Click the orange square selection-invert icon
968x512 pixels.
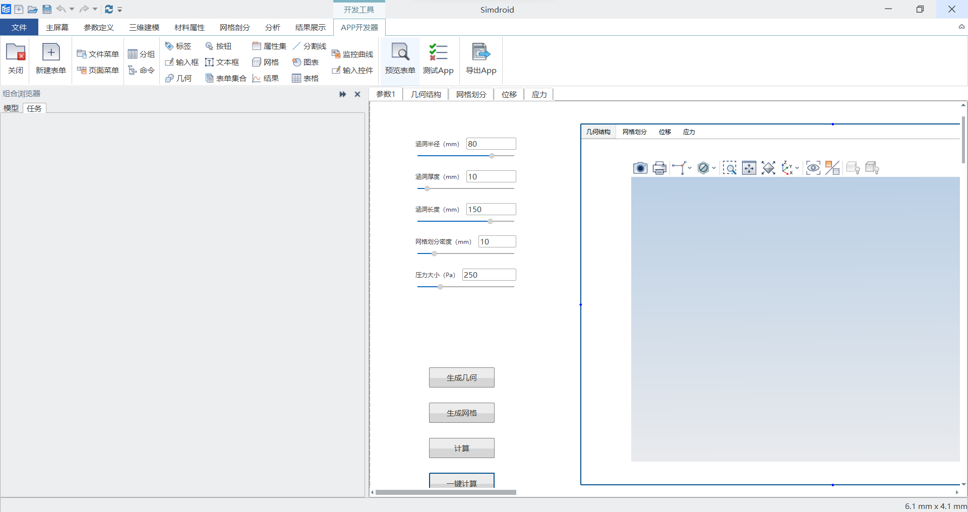point(832,168)
